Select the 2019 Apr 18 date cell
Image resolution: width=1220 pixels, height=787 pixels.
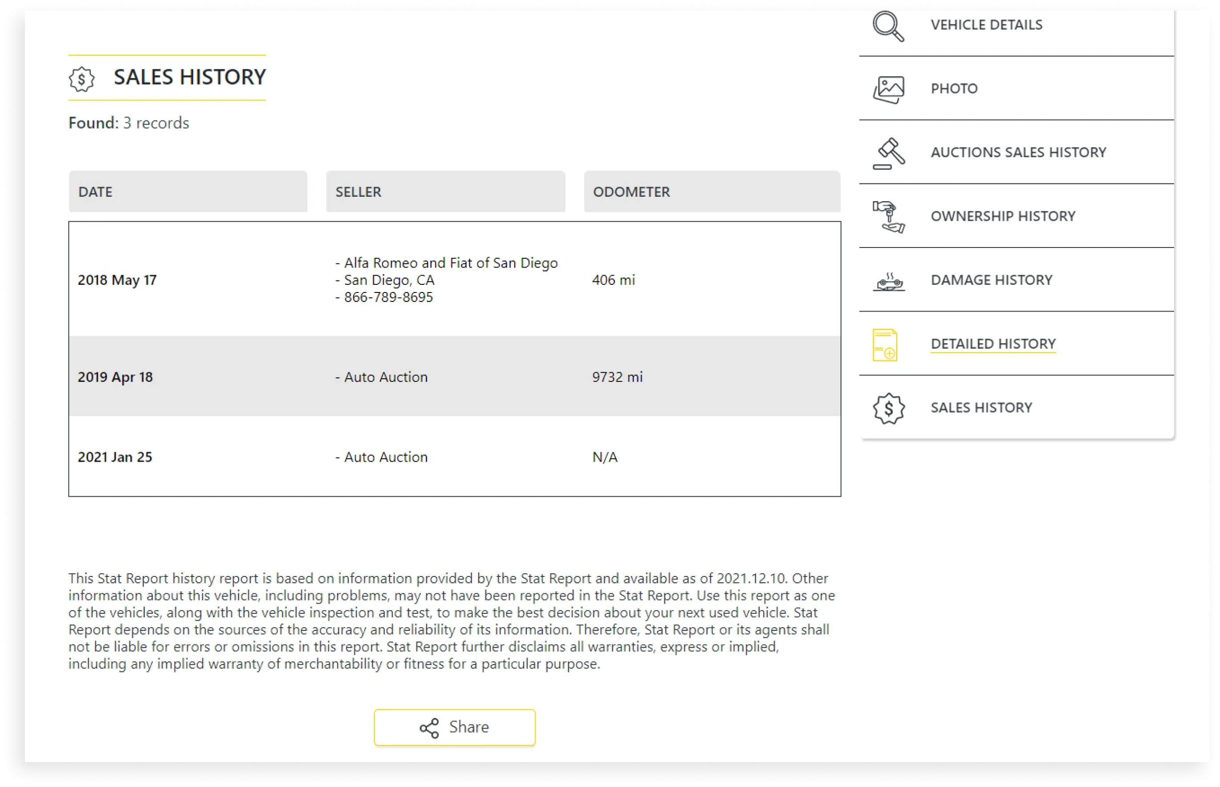[115, 377]
